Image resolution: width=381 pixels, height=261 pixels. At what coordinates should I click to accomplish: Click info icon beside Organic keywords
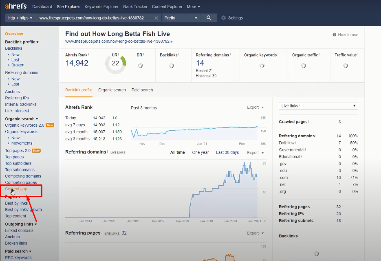click(278, 55)
